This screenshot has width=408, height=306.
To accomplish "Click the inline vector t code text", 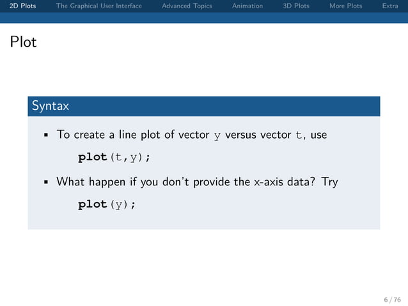I will (x=299, y=135).
